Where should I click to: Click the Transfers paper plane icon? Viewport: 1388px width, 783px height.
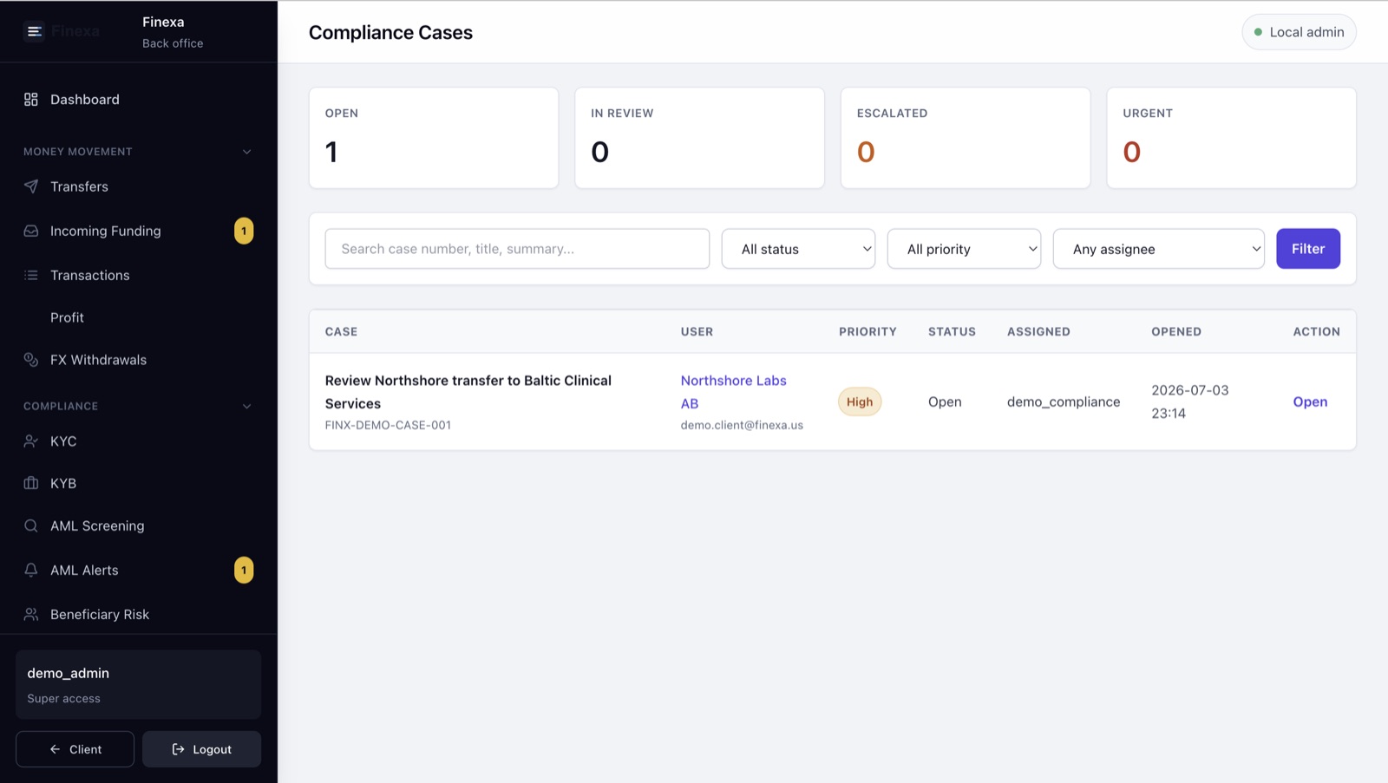(x=31, y=186)
